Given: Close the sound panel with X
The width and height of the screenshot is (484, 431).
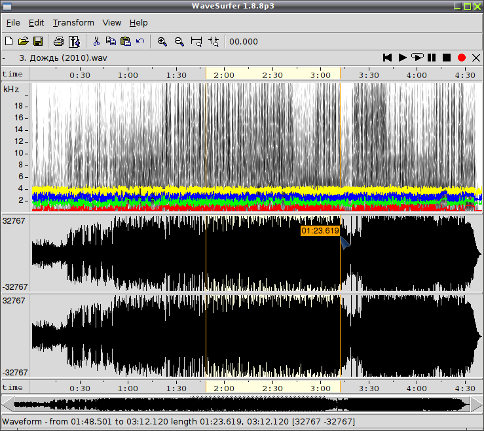Looking at the screenshot, I should tap(476, 58).
